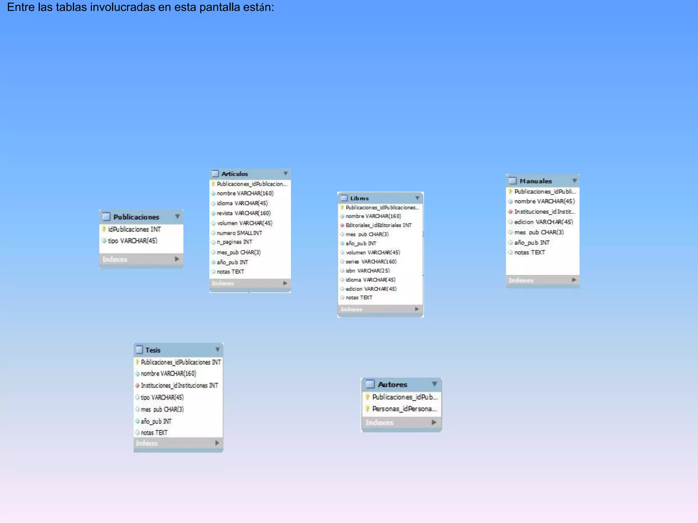Click the Manuales table header icon
The image size is (698, 523).
click(x=513, y=181)
